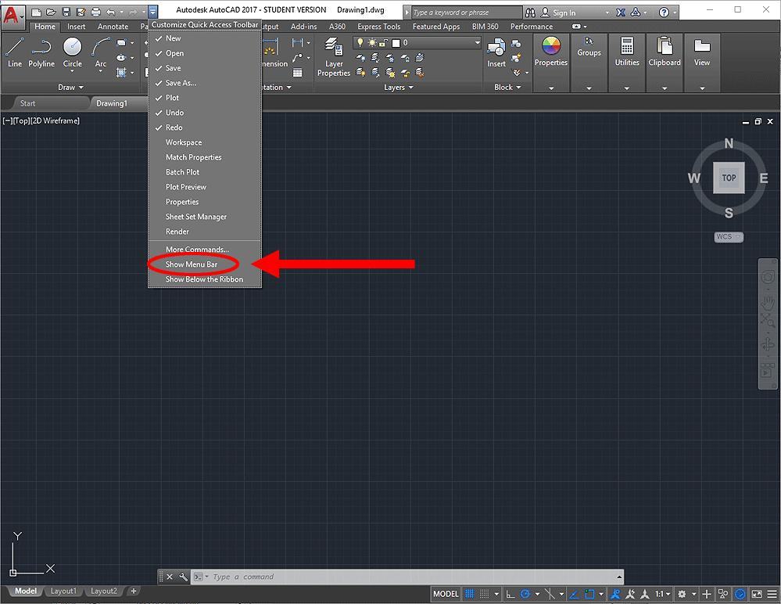The image size is (781, 604).
Task: Toggle MODEL space button in status bar
Action: [x=446, y=594]
